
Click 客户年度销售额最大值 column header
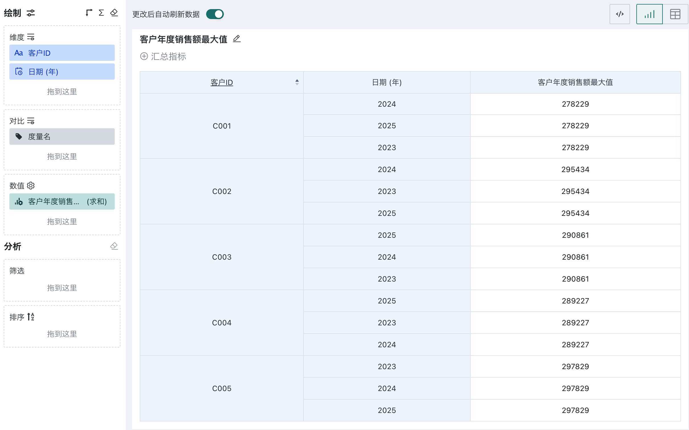(x=575, y=82)
